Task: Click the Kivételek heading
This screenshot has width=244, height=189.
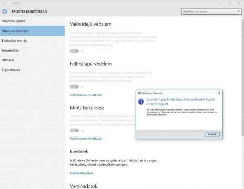Action: click(x=79, y=151)
